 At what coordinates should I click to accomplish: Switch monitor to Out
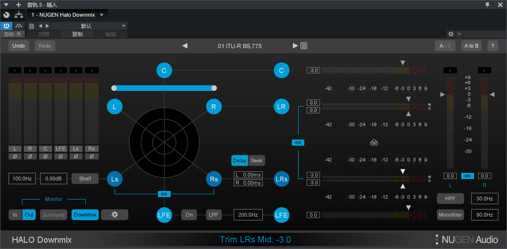[x=29, y=215]
